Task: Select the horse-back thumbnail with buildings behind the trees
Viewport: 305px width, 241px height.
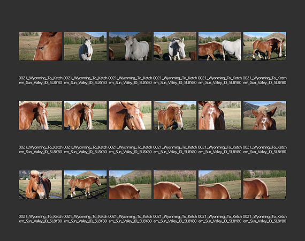Action: 265,185
